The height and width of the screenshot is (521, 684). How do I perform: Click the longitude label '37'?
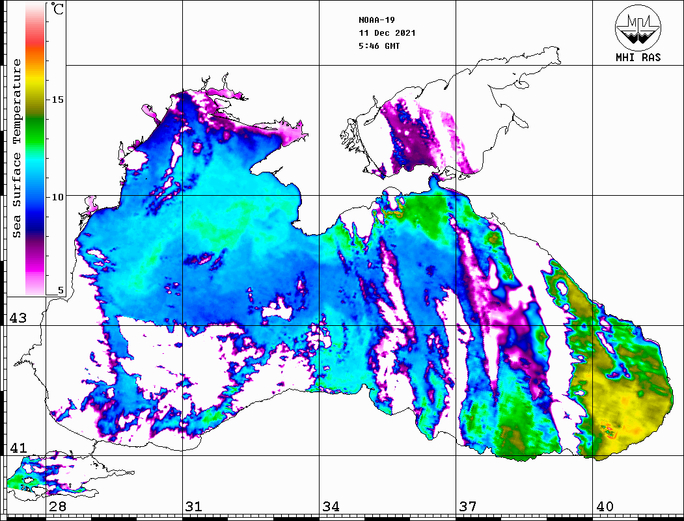468,507
